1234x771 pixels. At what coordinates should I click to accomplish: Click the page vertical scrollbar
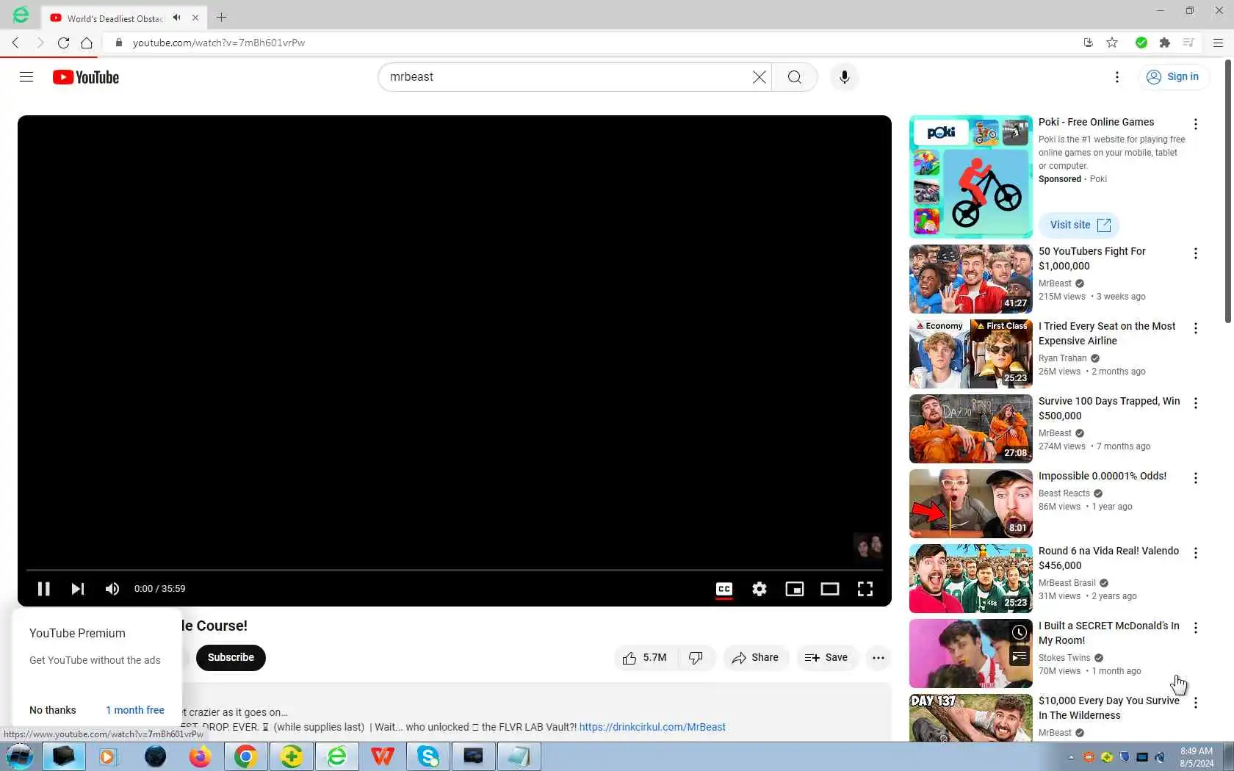coord(1228,191)
